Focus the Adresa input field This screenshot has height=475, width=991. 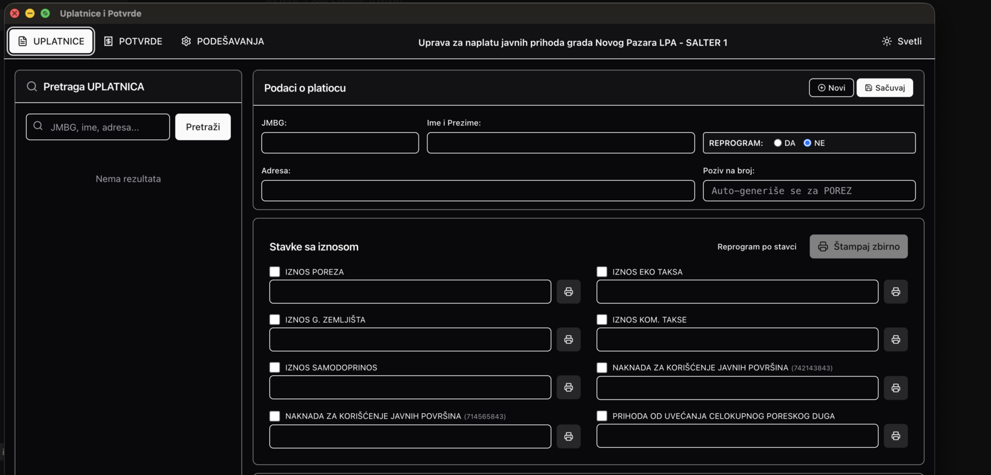coord(478,190)
